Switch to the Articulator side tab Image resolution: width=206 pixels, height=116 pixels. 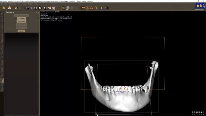point(2,62)
